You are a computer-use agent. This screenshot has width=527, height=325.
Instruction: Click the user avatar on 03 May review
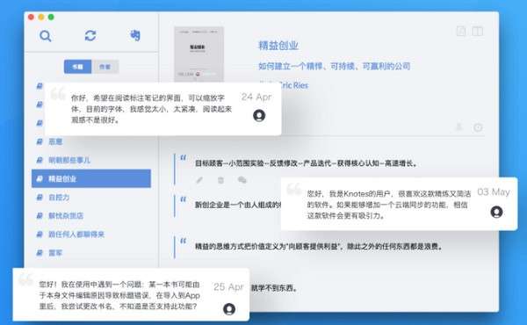[x=497, y=212]
